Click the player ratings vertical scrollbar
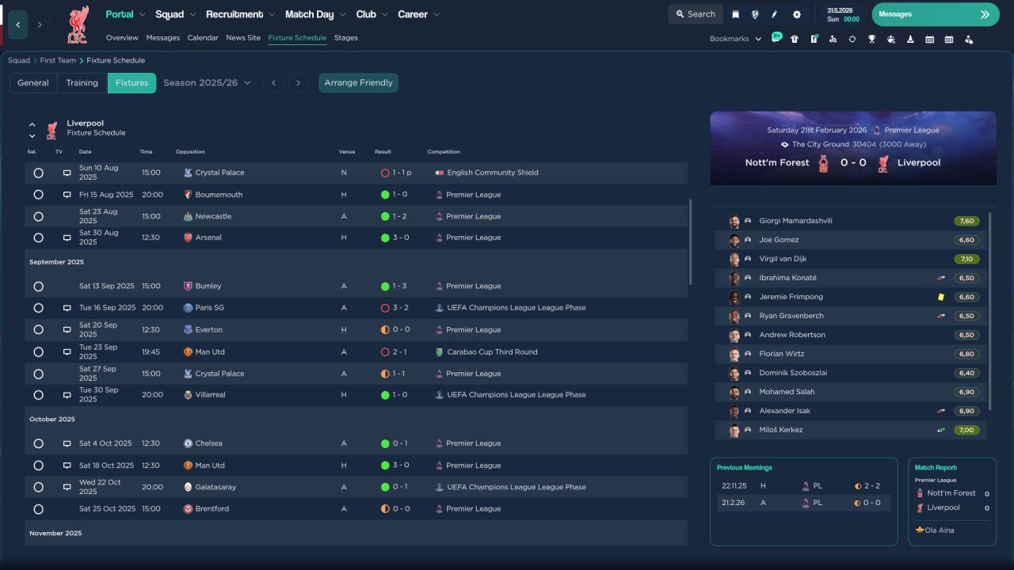 (x=990, y=310)
